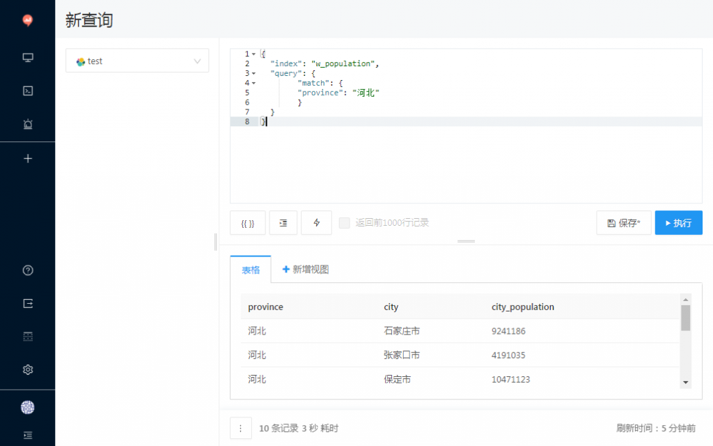Click the user avatar icon in sidebar
This screenshot has height=446, width=713.
(28, 408)
